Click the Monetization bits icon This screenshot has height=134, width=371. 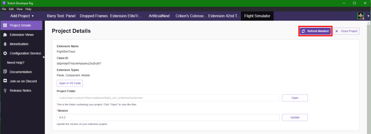click(5, 44)
